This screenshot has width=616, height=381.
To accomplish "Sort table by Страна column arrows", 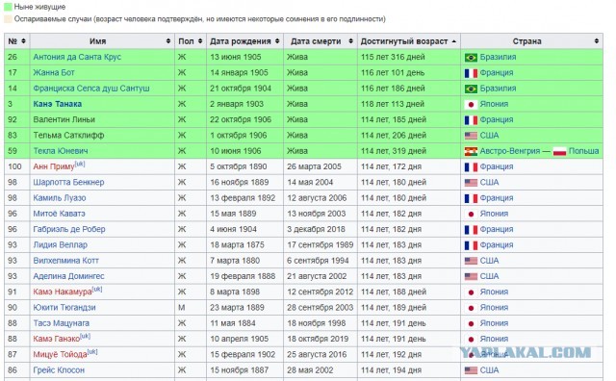I will pyautogui.click(x=597, y=41).
